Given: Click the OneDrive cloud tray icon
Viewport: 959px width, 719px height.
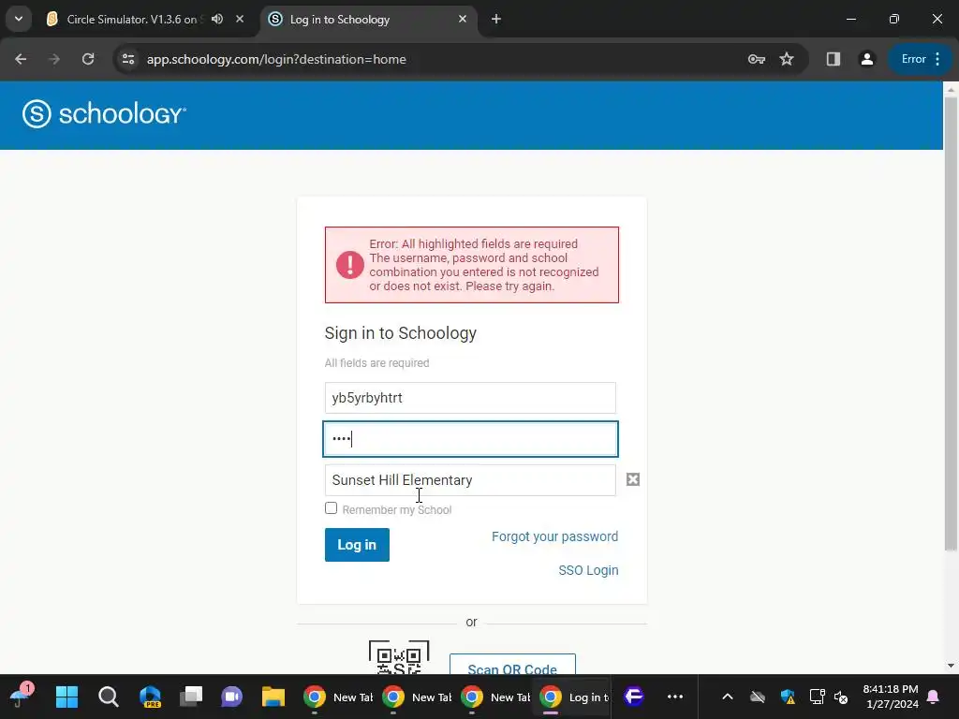Looking at the screenshot, I should pyautogui.click(x=757, y=697).
